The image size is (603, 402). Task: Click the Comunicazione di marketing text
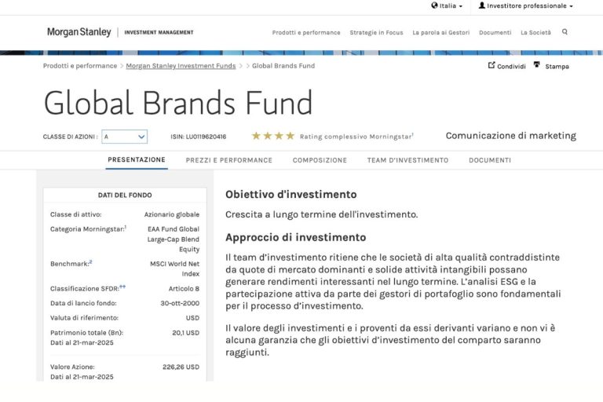[510, 136]
